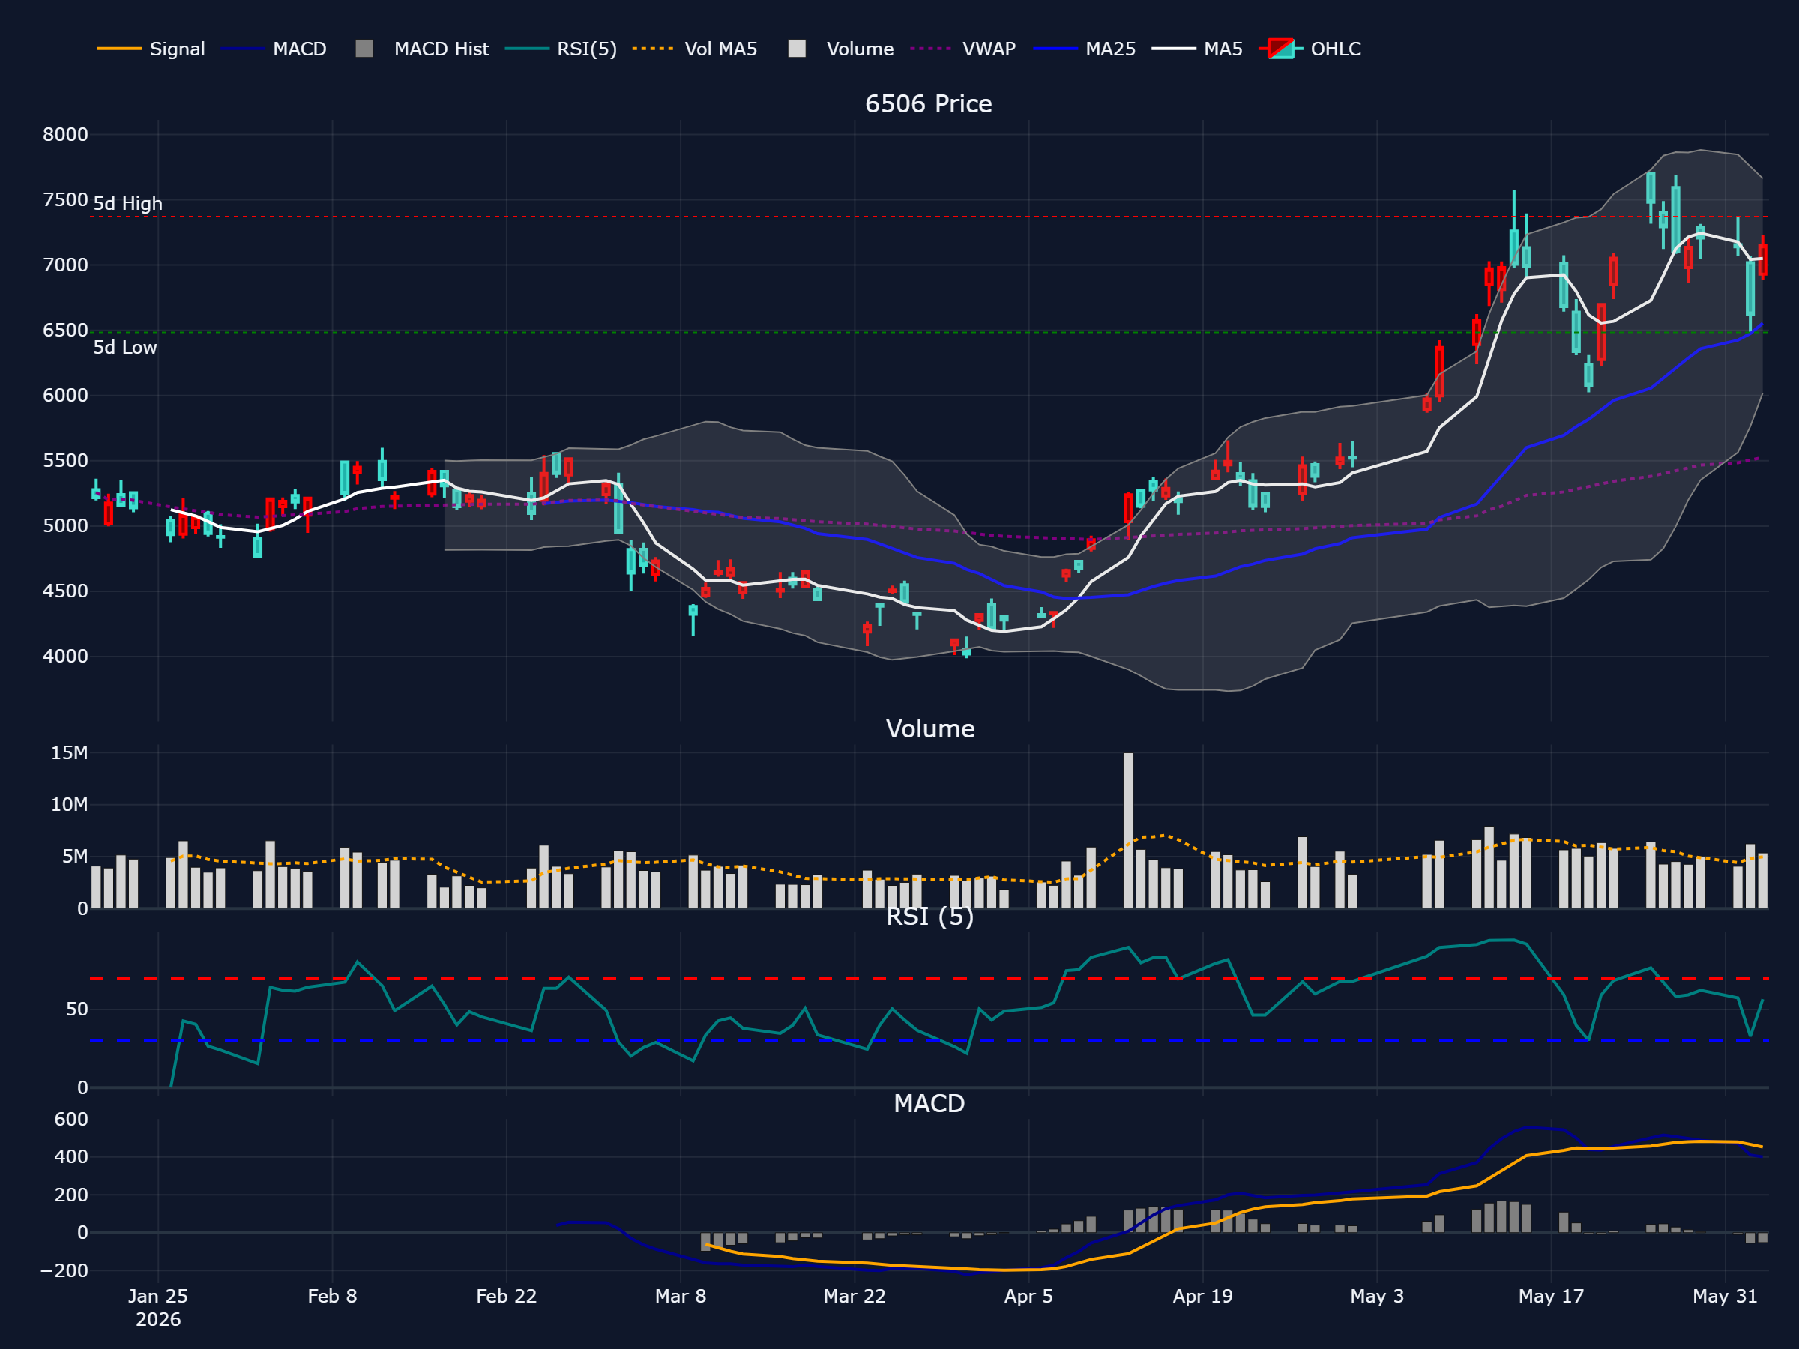
Task: Click the "Jan 25" date axis label
Action: [x=157, y=1296]
